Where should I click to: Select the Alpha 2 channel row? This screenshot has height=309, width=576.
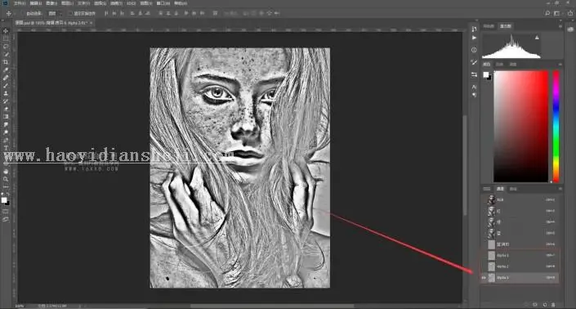[520, 266]
